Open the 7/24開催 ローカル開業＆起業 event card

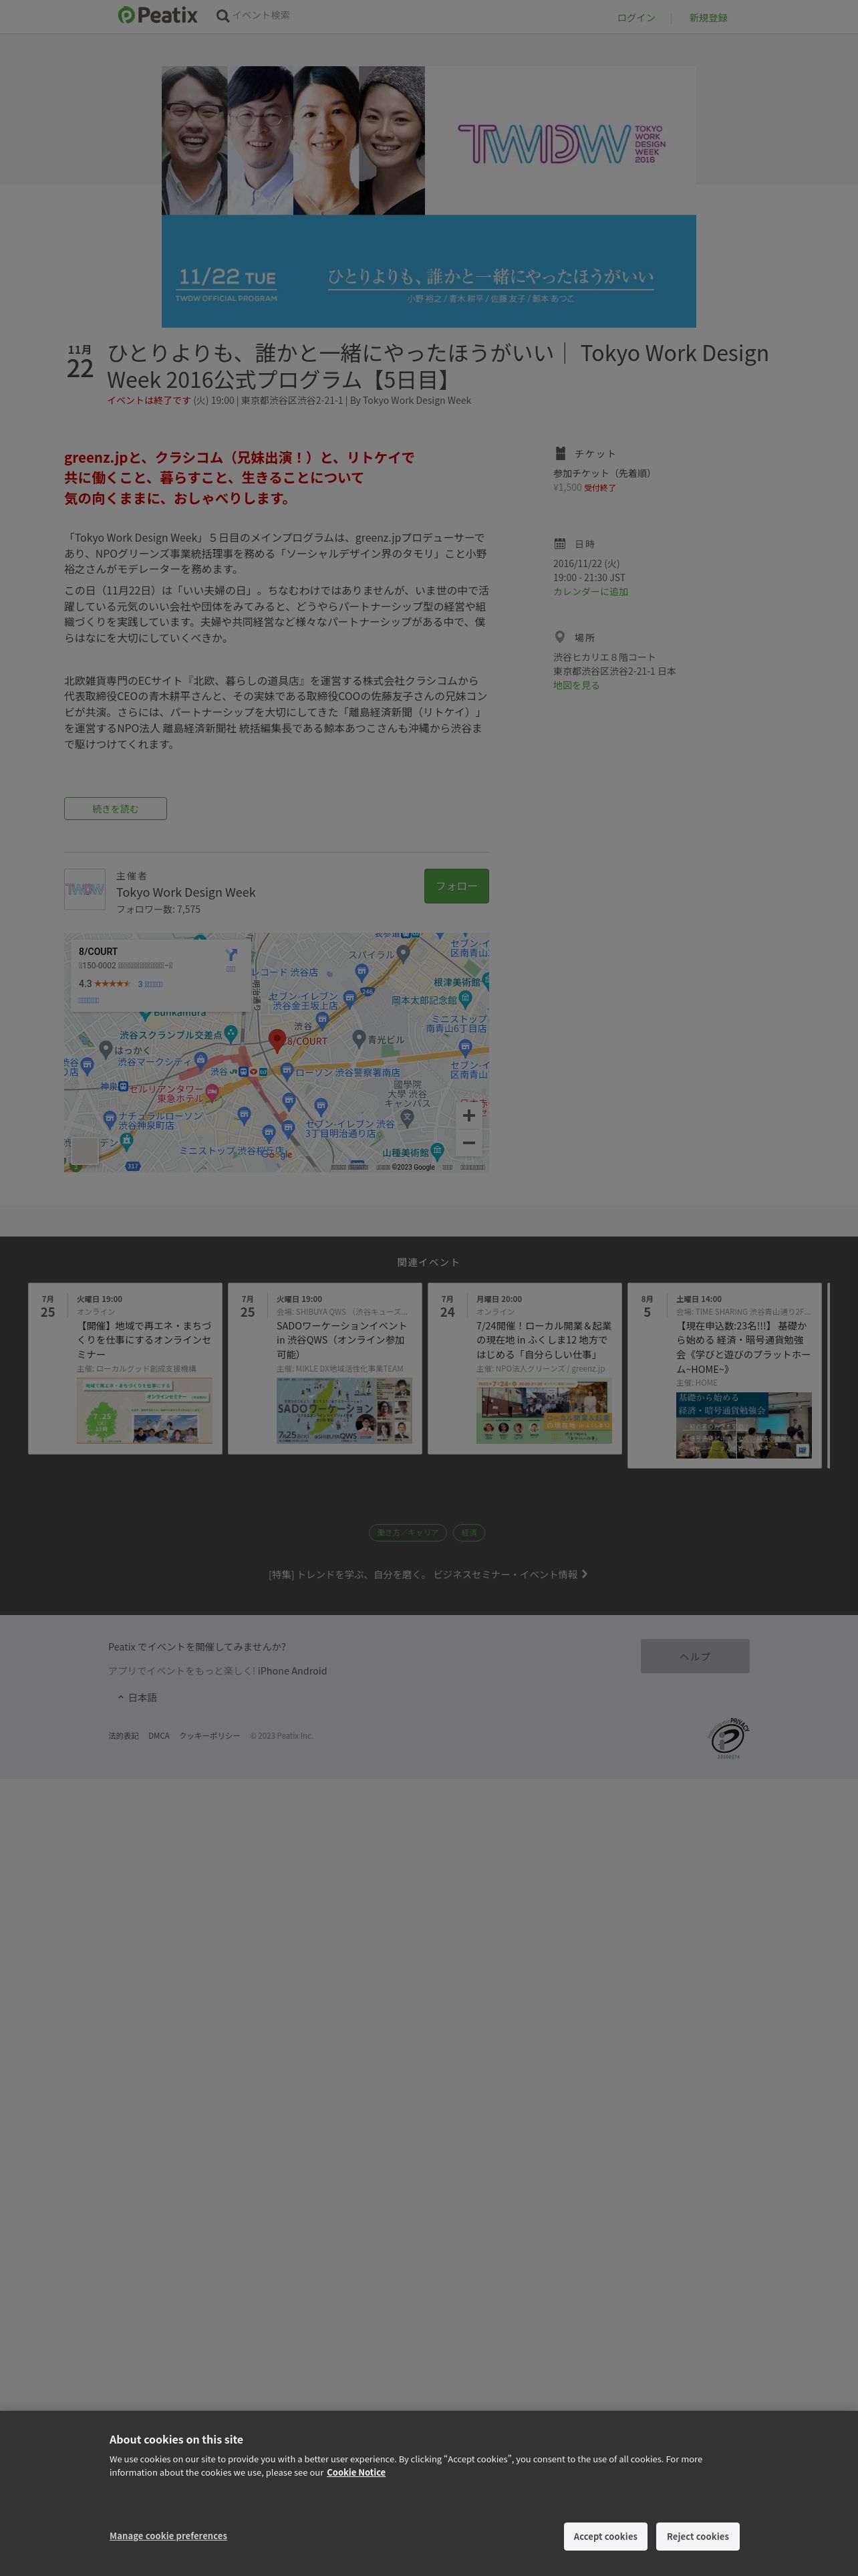525,1368
